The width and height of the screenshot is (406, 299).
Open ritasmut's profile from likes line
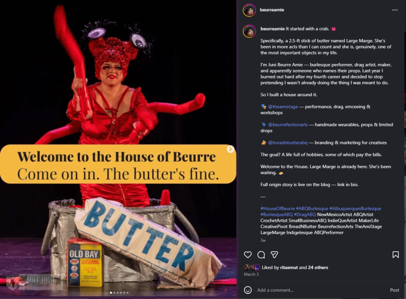[289, 267]
